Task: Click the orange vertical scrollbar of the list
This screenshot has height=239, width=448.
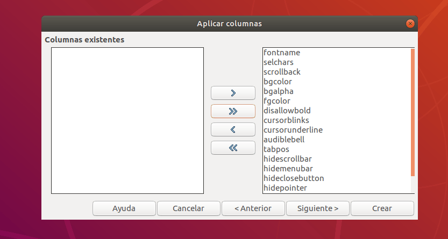Action: (413, 113)
